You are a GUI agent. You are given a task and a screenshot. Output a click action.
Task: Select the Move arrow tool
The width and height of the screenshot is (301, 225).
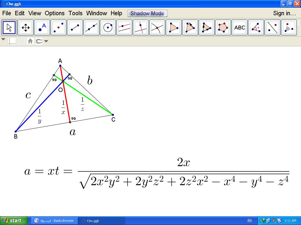(9, 28)
